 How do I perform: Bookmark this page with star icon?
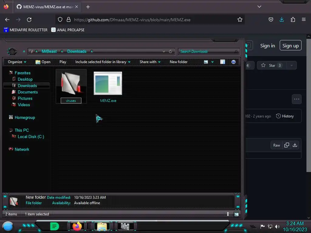[x=240, y=20]
